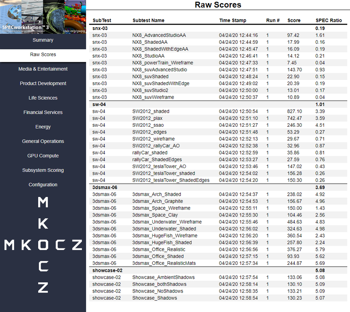Click NX8_AdvancedStudioAA subtest name

(159, 35)
